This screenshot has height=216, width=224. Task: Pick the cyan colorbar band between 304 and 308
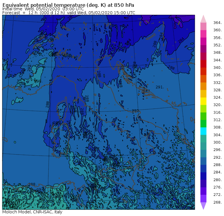[203, 131]
